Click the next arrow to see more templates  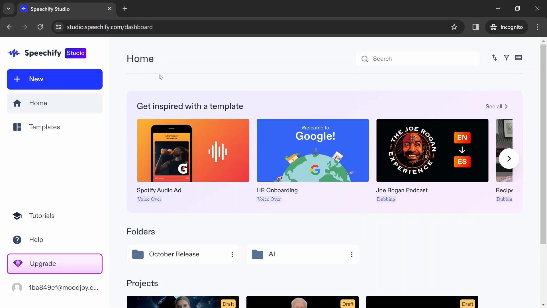[509, 158]
